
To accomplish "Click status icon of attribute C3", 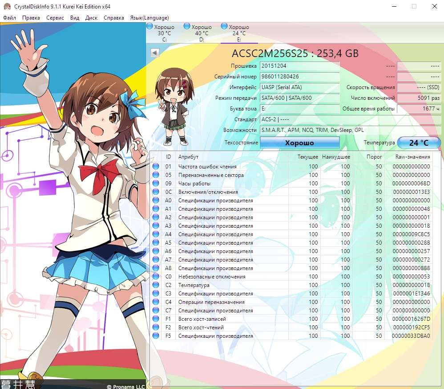I will 156,294.
